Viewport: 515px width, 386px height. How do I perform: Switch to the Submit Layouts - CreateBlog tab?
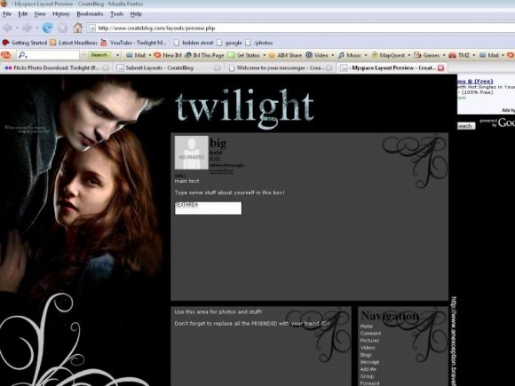(x=169, y=68)
